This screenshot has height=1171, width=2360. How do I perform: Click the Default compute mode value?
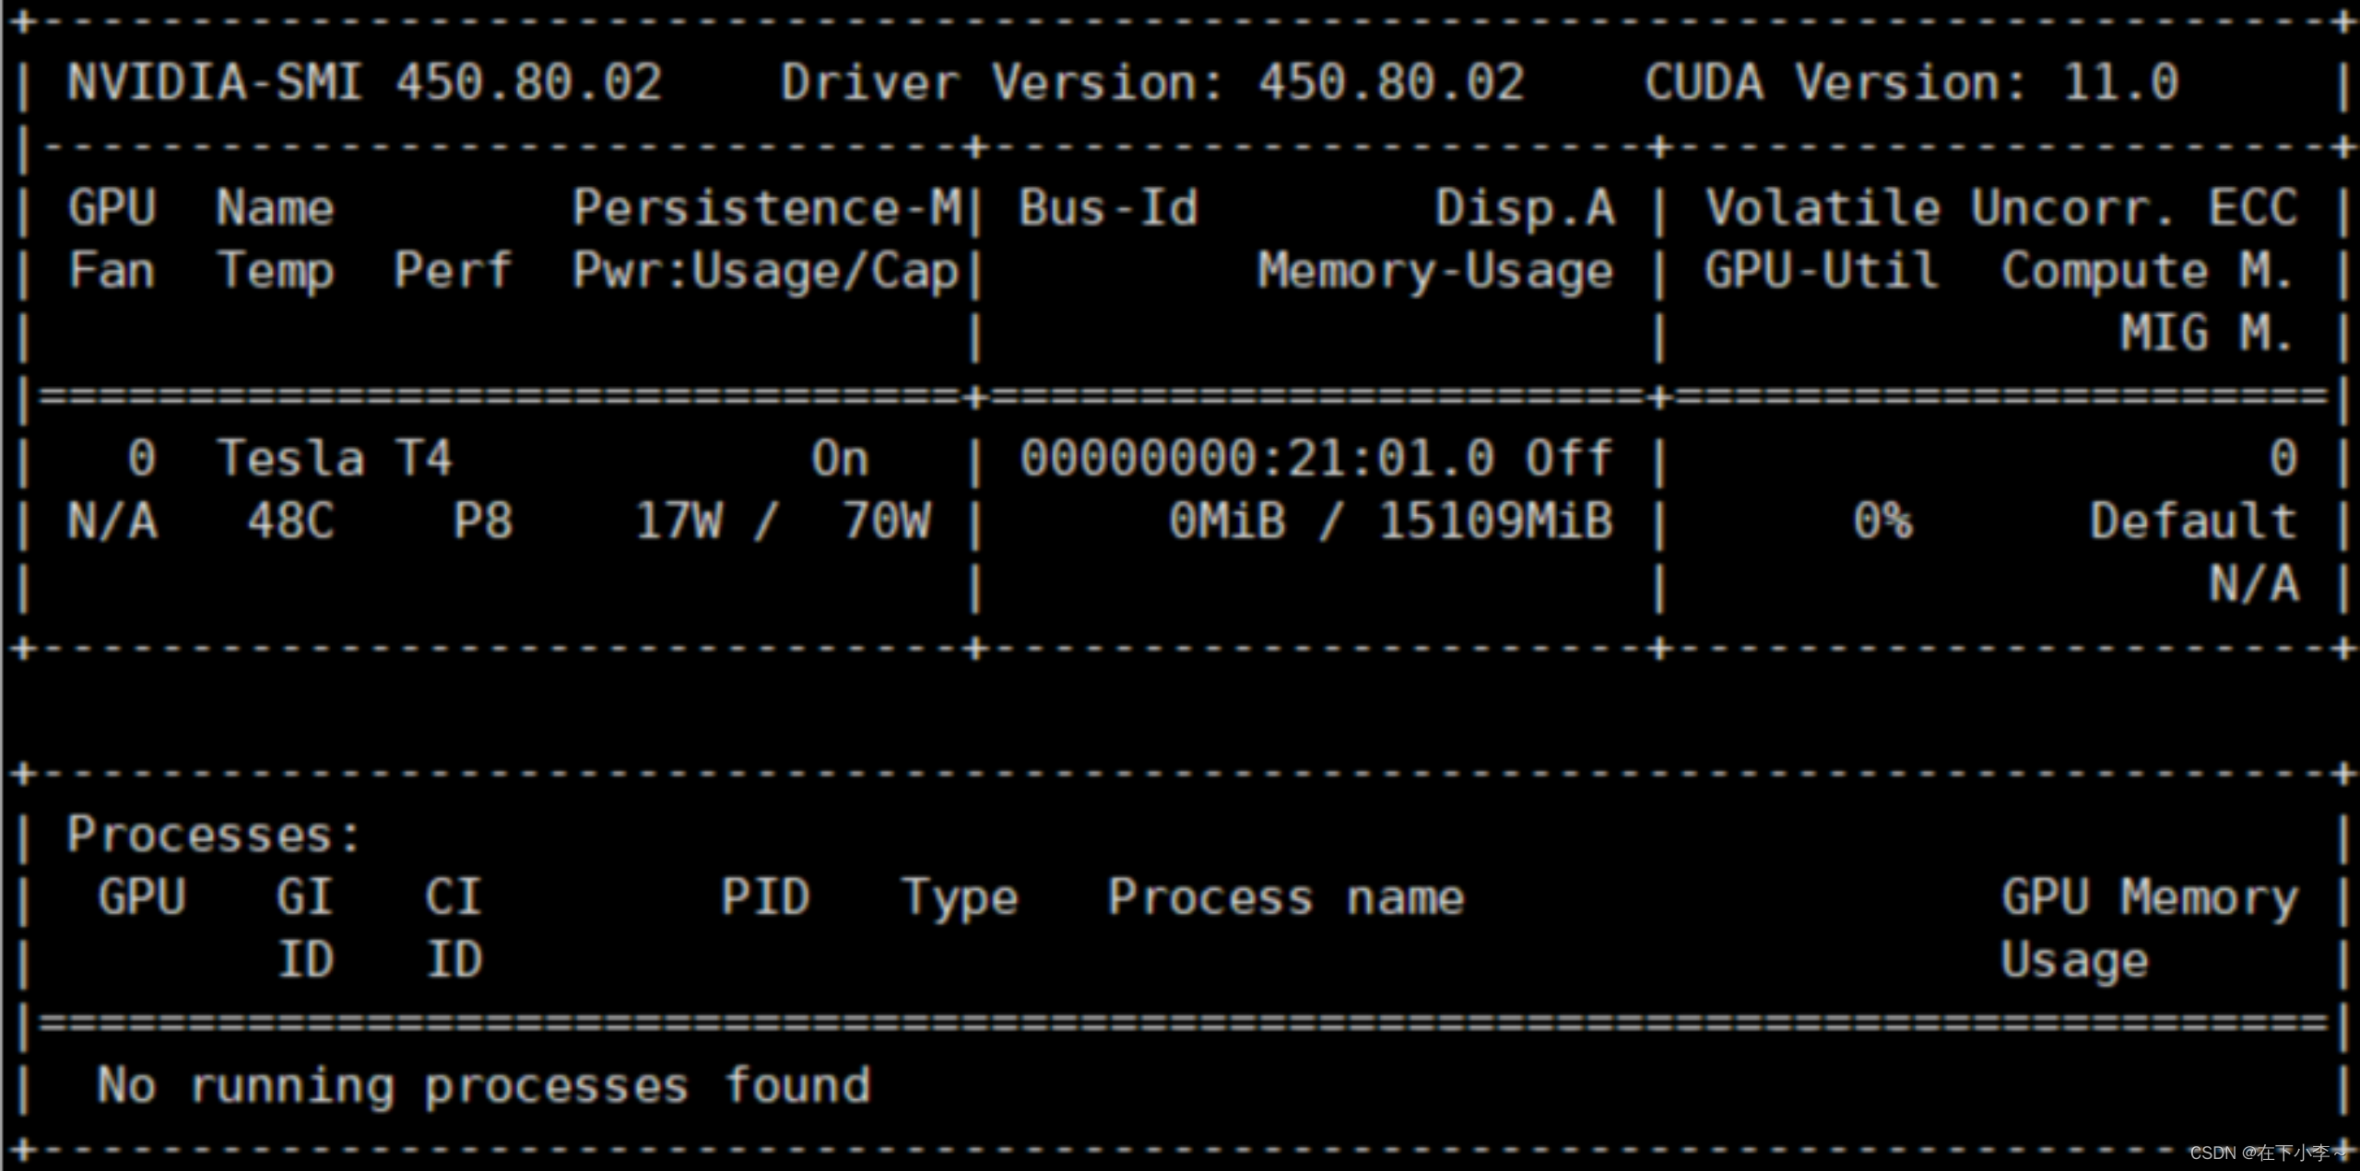(2192, 521)
